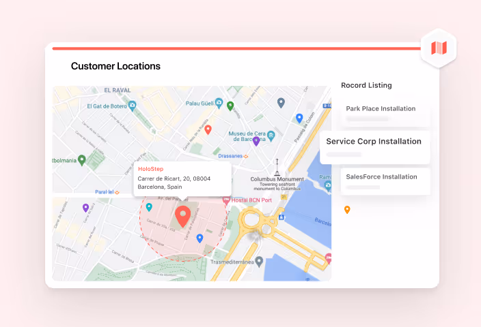Click the Barcelona, Spain line in the popup
The width and height of the screenshot is (481, 327).
tap(160, 187)
